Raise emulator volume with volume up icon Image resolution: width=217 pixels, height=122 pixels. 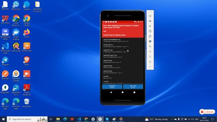150,21
